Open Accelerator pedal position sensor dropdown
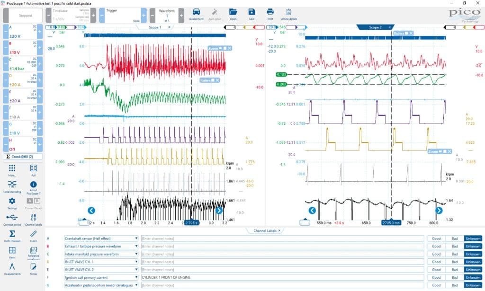Viewport: 485px width, 291px height. tap(136, 285)
